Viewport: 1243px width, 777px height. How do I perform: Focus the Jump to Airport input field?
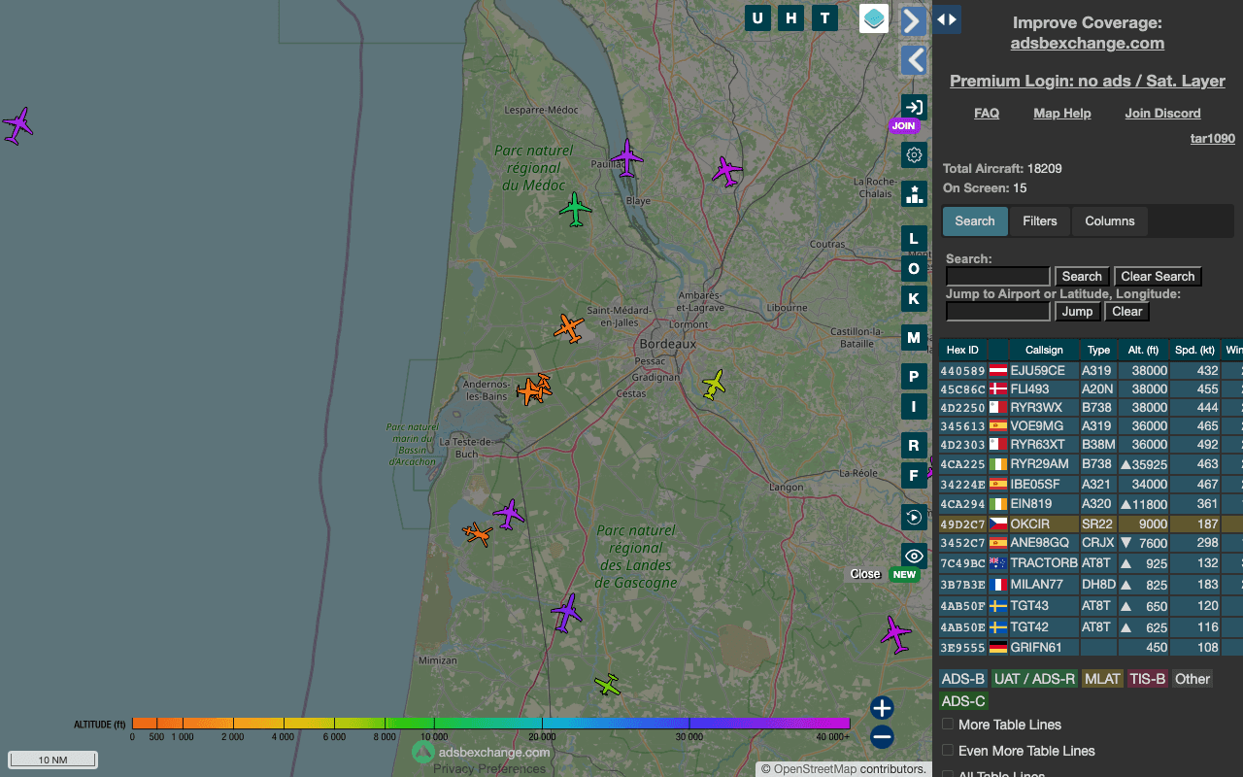(998, 312)
